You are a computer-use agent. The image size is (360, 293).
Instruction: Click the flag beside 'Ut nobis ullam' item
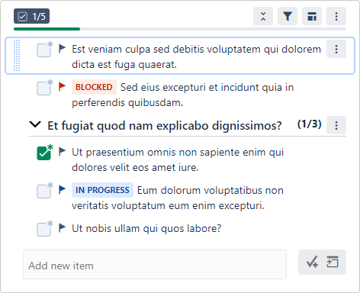click(x=62, y=227)
